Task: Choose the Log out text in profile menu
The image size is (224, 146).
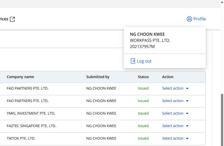Action: [144, 61]
